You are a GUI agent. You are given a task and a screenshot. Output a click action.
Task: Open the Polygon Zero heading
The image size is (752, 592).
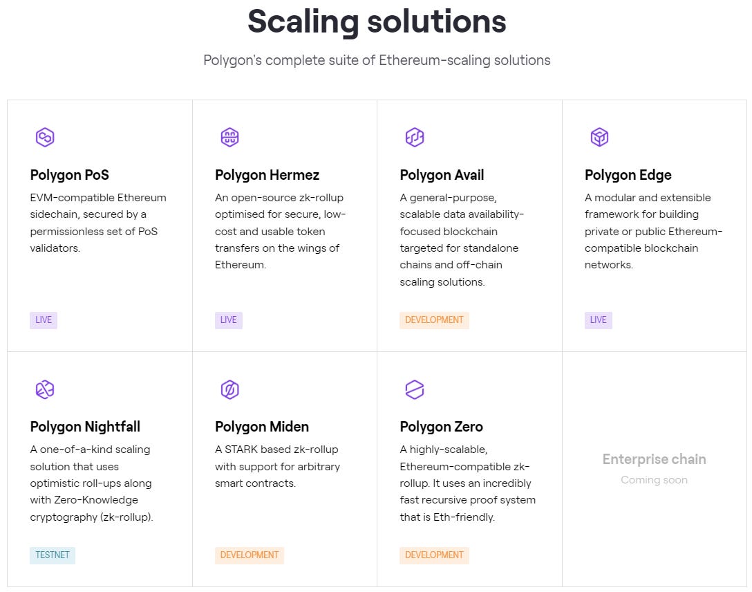[441, 427]
